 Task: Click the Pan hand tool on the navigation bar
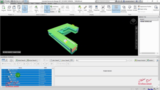[x=136, y=32]
